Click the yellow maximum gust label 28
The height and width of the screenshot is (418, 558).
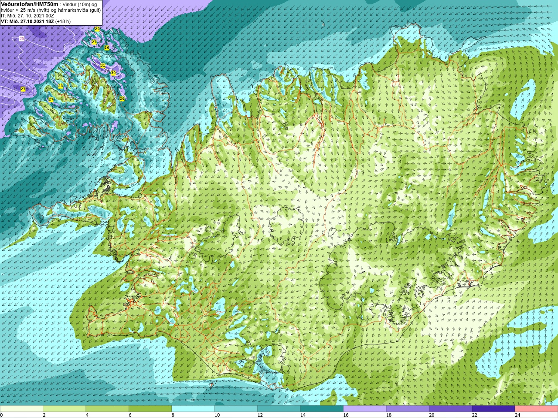point(61,86)
